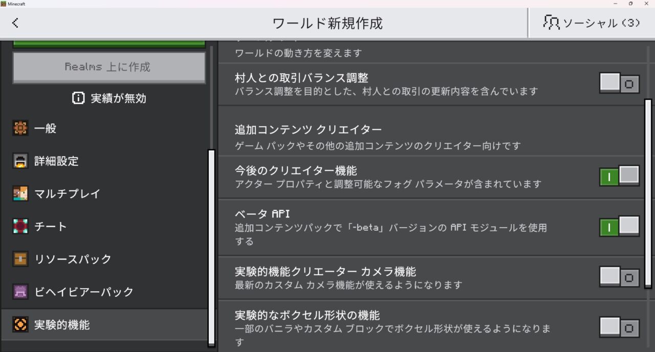Select the チート icon
The image size is (655, 352).
(20, 227)
